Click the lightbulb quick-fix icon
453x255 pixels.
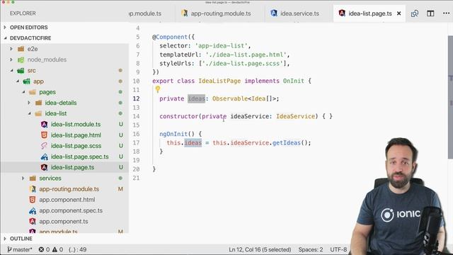[x=157, y=89]
